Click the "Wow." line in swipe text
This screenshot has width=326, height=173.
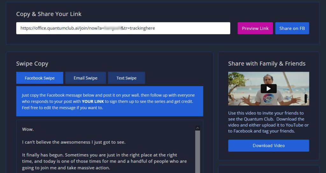click(x=28, y=129)
